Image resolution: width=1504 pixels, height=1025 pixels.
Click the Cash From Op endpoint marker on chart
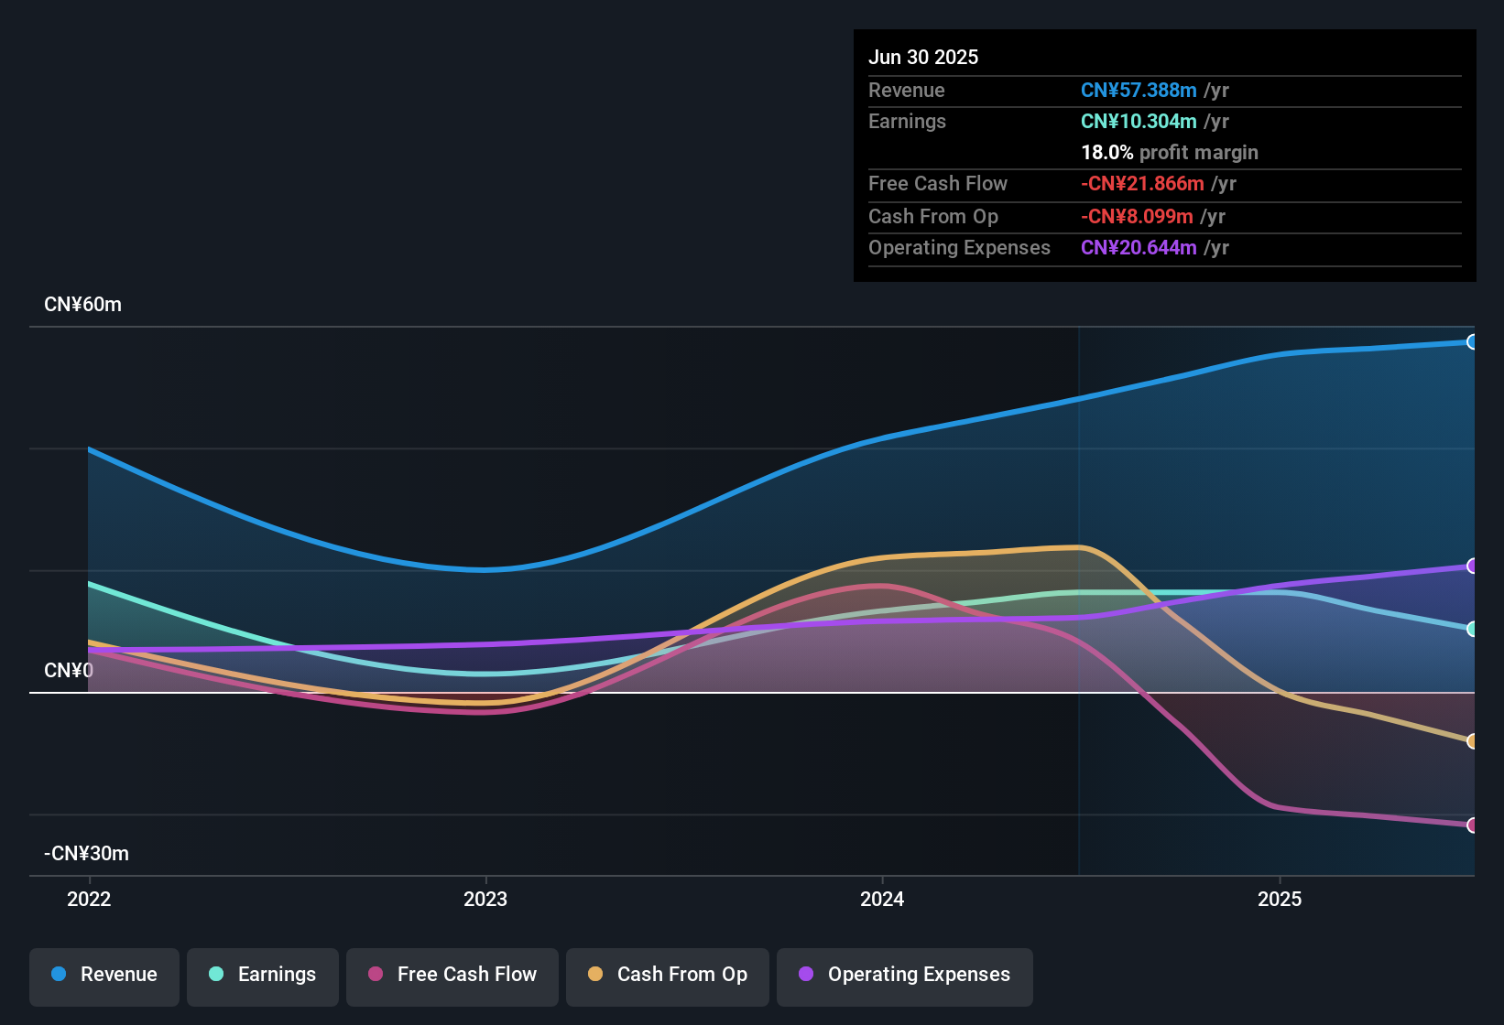[x=1473, y=741]
